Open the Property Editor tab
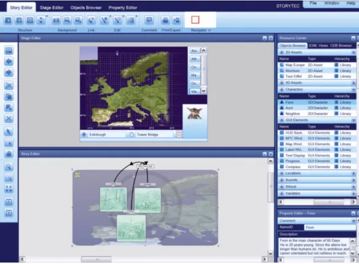 [x=123, y=8]
